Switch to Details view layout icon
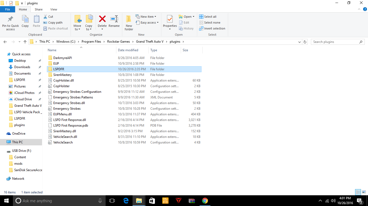The height and width of the screenshot is (206, 368). pos(358,192)
